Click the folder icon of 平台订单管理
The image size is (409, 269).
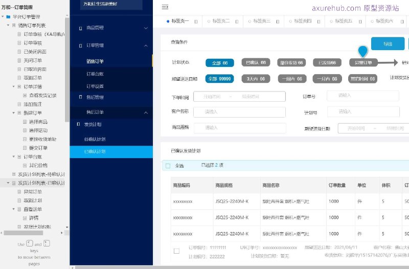click(x=8, y=17)
